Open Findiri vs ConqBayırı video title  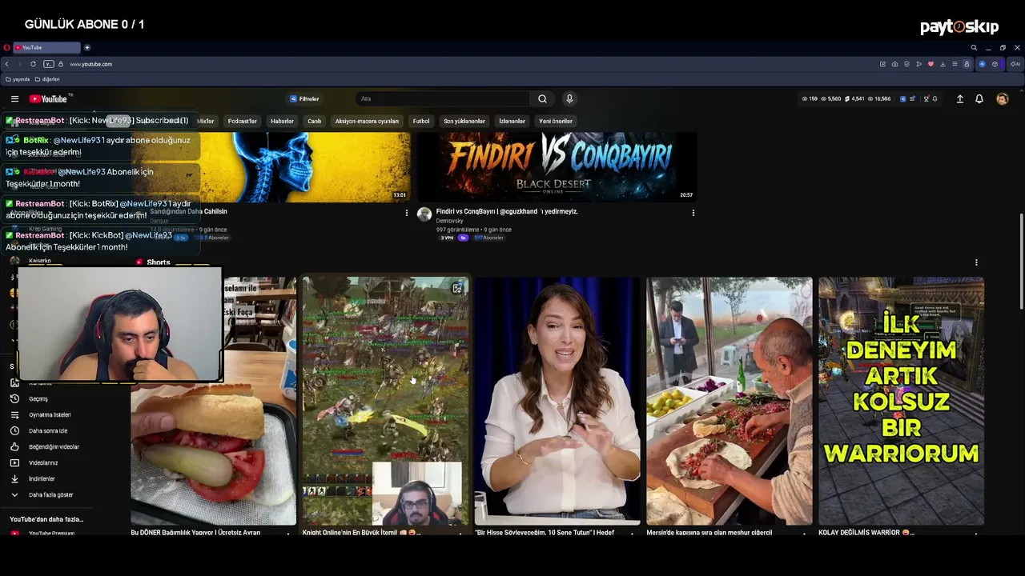pos(507,212)
